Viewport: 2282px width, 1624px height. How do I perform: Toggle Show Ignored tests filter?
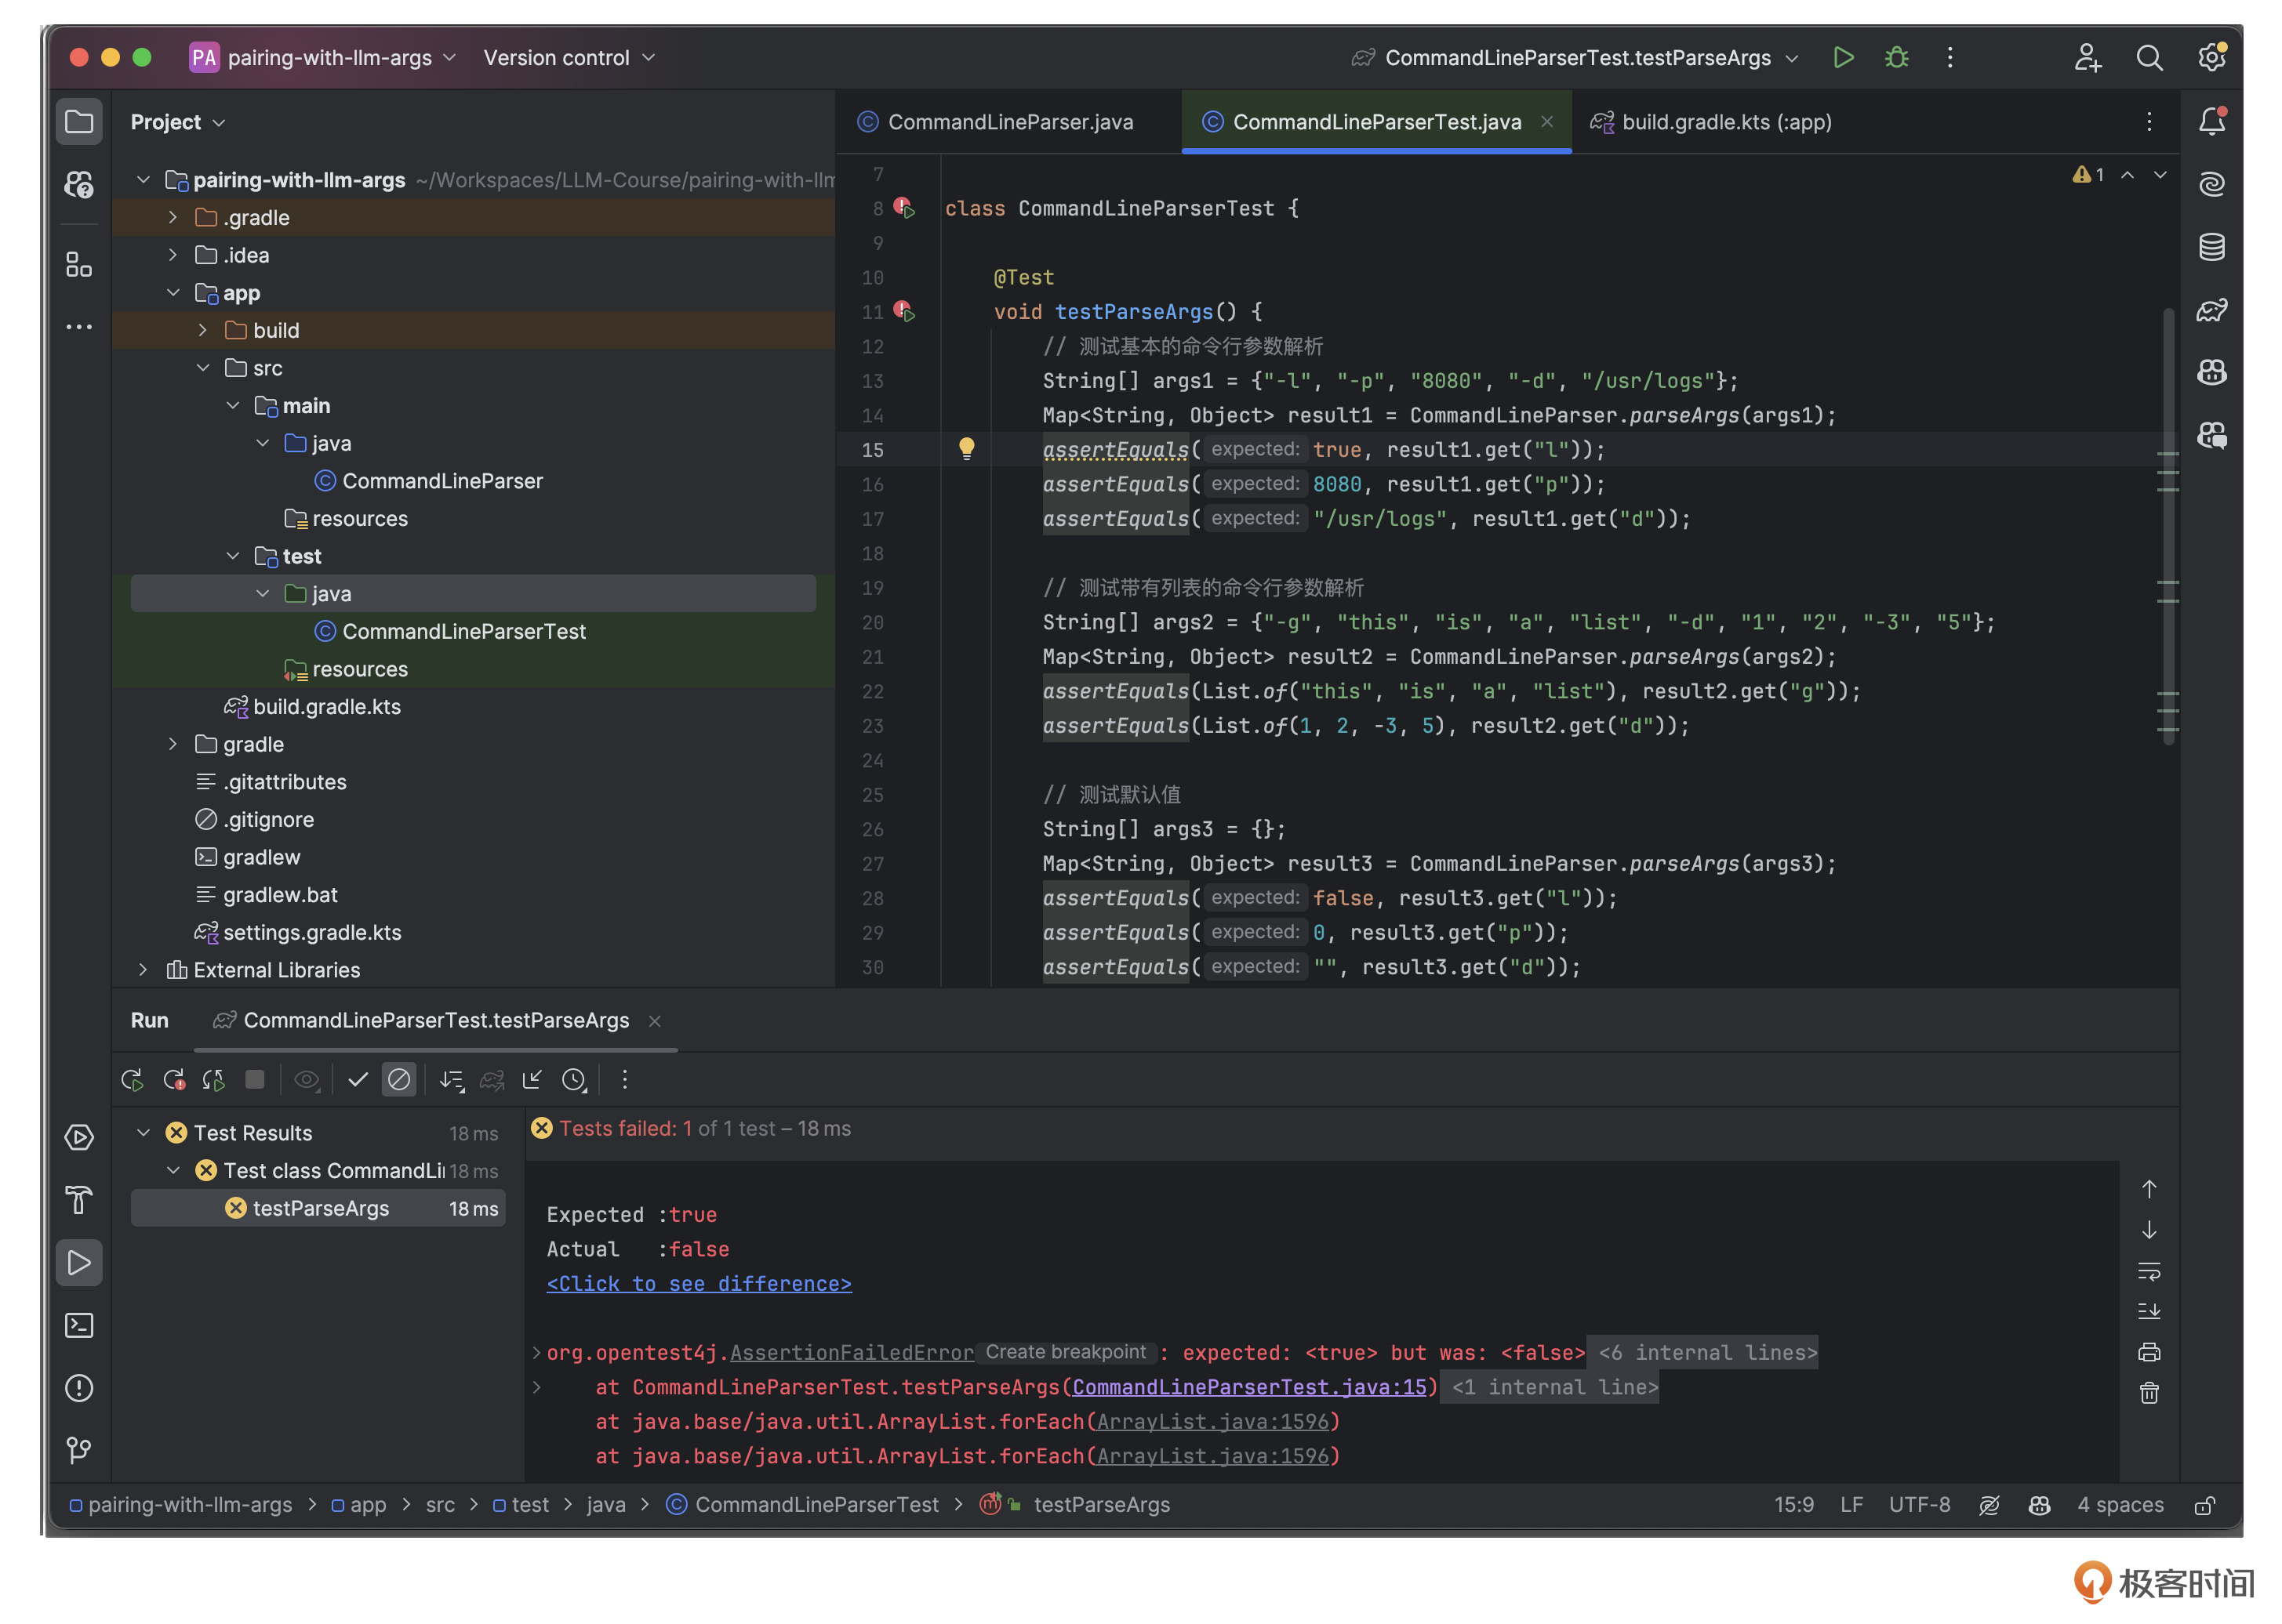[x=399, y=1080]
